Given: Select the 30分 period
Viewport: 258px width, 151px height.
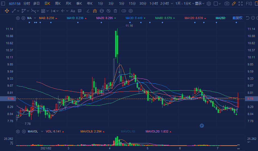Looking at the screenshot, I should 143,4.
